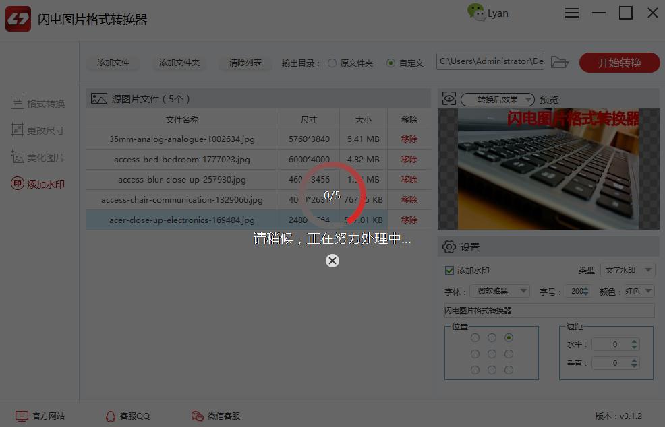Screen dimensions: 665x427
Task: Toggle the 添加水印 checkbox
Action: 450,270
